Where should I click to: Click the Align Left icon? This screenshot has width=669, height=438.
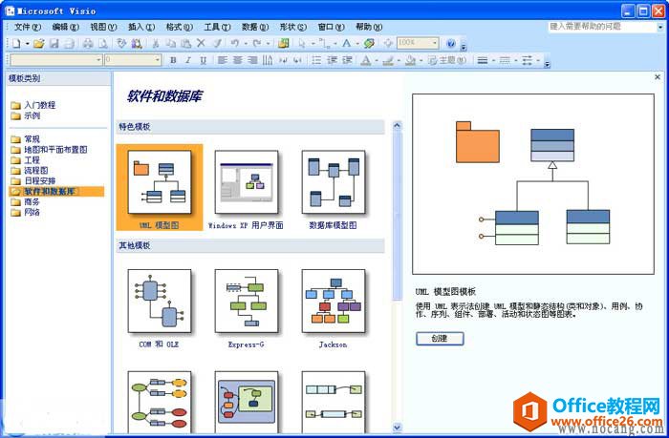coord(223,60)
